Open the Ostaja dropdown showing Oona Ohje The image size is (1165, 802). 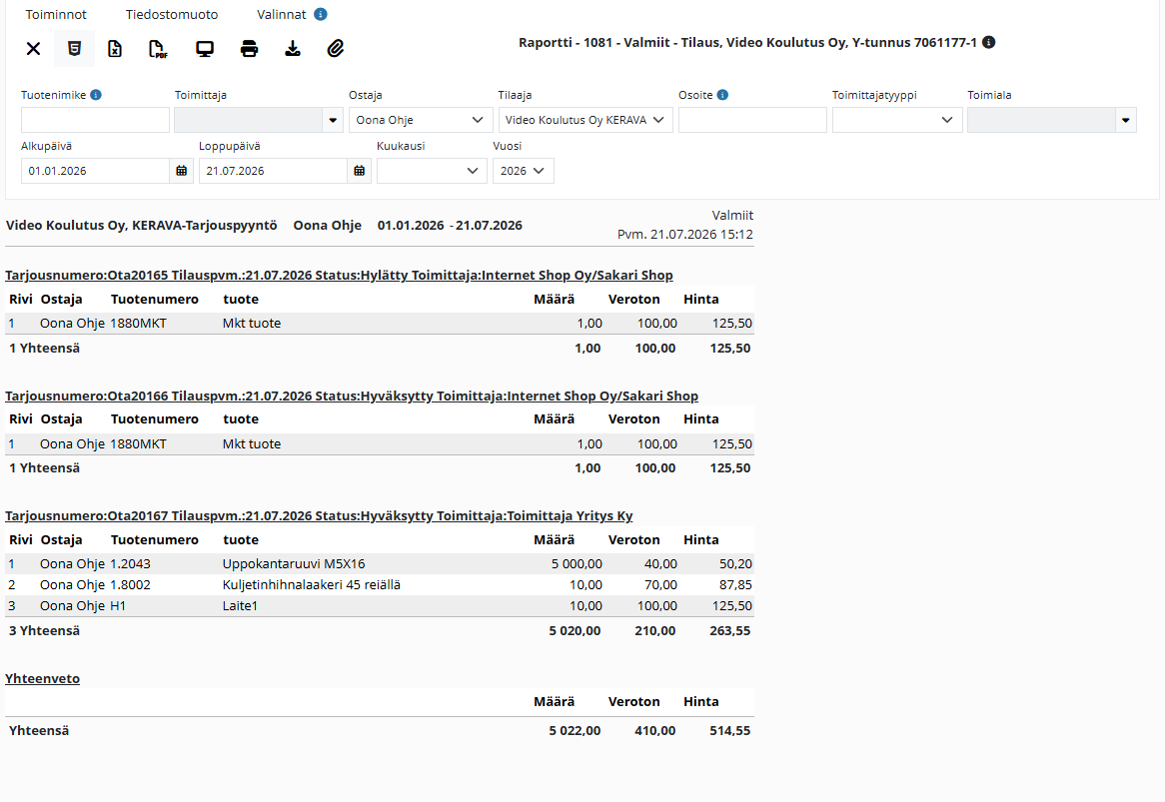(x=421, y=120)
